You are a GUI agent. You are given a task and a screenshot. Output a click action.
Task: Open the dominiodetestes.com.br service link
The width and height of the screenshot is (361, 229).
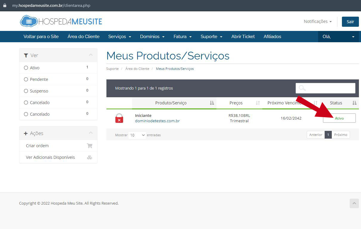pos(157,121)
